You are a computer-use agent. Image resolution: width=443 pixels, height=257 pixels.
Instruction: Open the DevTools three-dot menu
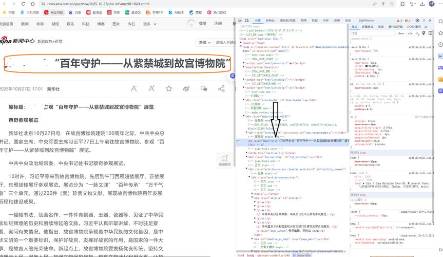(x=424, y=21)
